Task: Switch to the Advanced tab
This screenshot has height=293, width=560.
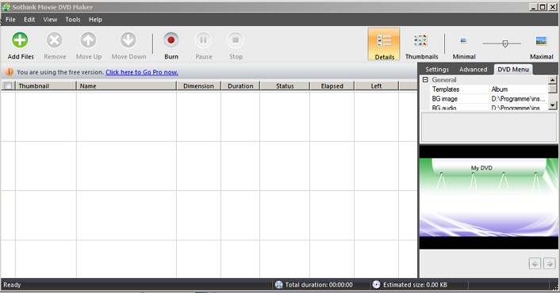Action: click(473, 70)
